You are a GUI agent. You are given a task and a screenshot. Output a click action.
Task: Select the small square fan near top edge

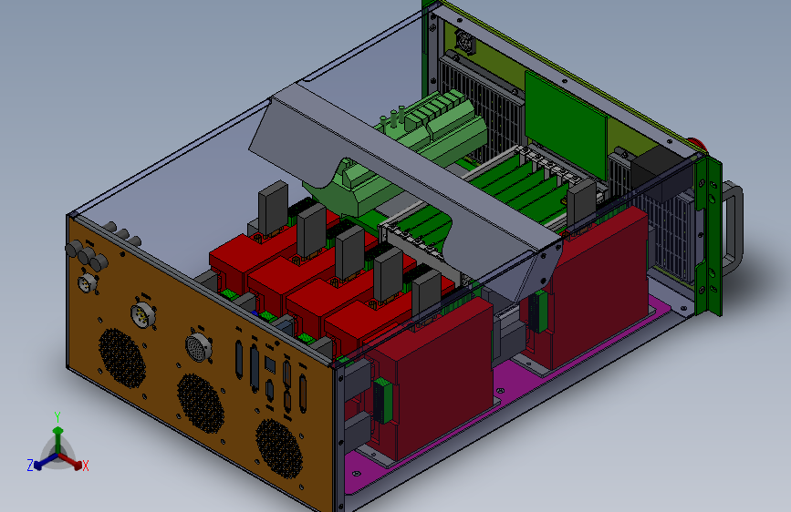[x=465, y=41]
